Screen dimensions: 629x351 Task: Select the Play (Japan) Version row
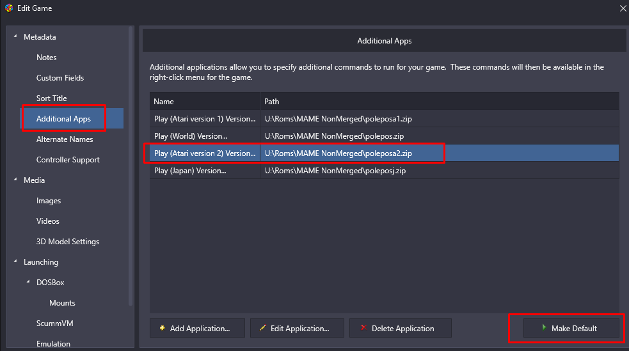coord(385,170)
